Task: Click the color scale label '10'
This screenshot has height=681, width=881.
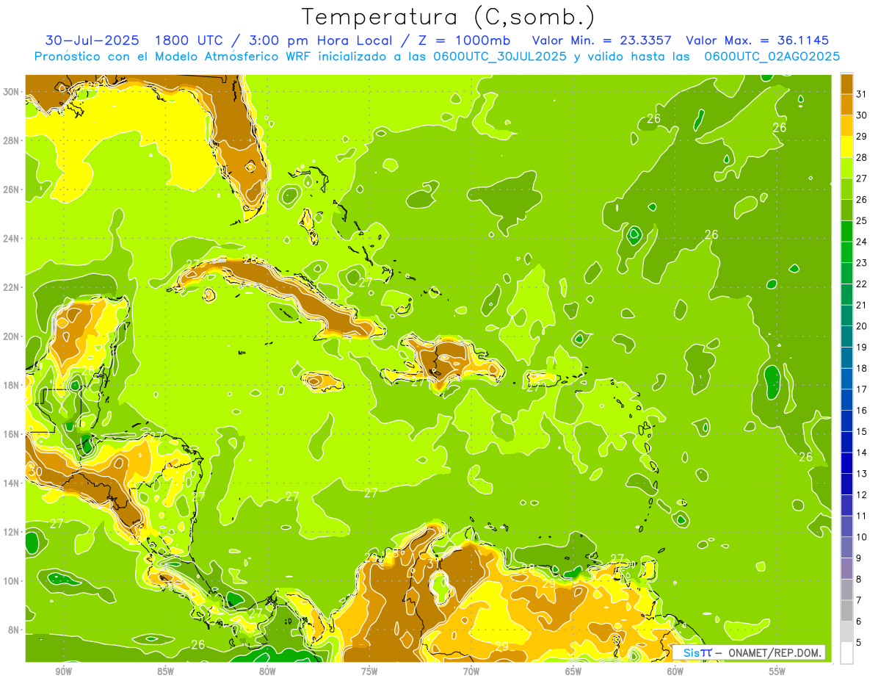Action: tap(862, 537)
